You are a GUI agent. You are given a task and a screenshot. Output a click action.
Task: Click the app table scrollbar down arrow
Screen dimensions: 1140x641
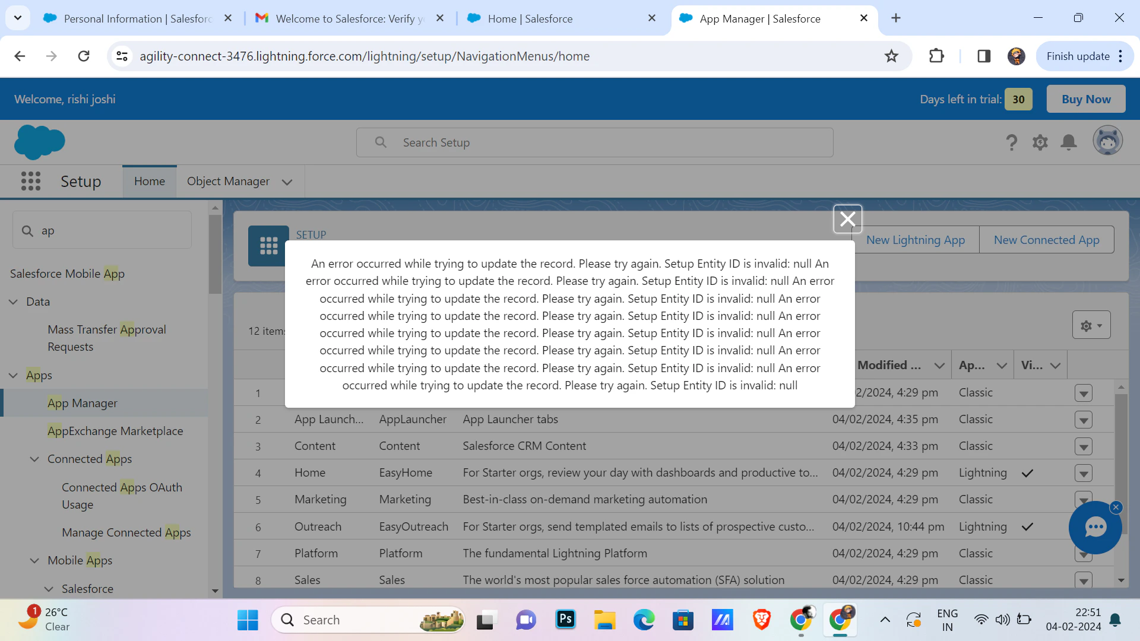pyautogui.click(x=1121, y=580)
